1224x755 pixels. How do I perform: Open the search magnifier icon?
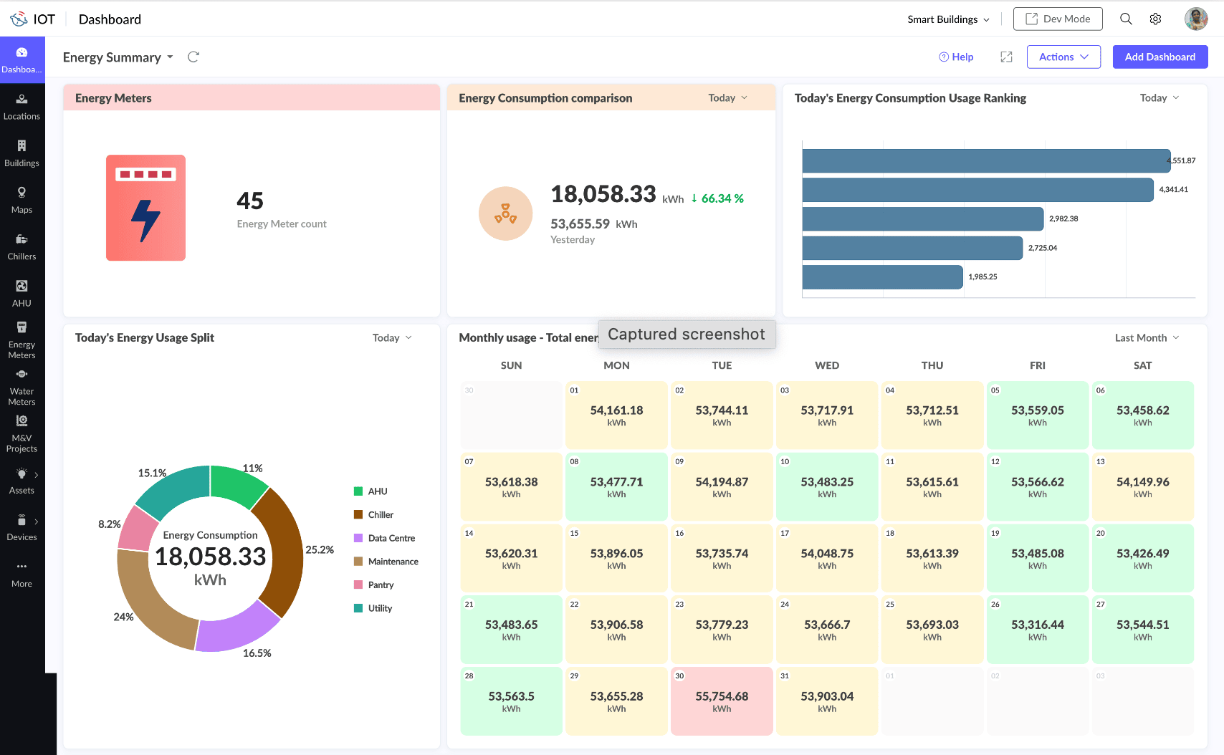(1126, 19)
